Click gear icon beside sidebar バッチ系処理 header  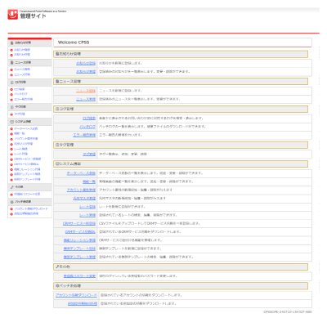click(x=11, y=202)
